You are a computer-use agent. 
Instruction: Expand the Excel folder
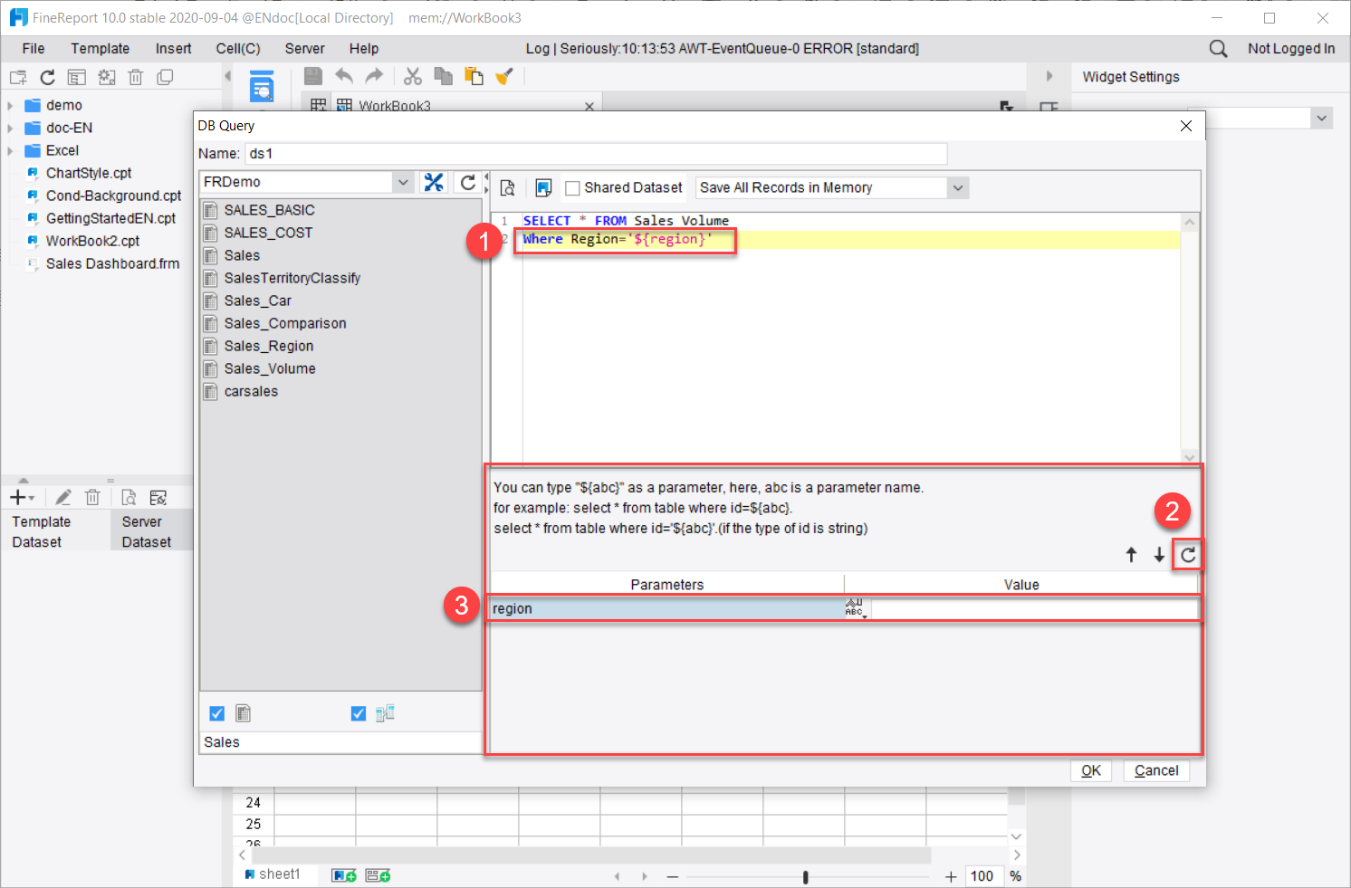pos(10,150)
